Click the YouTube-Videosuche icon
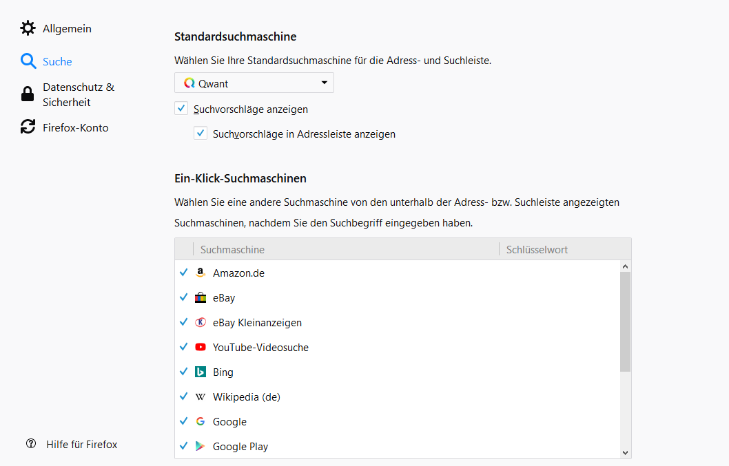This screenshot has width=729, height=466. pyautogui.click(x=201, y=347)
